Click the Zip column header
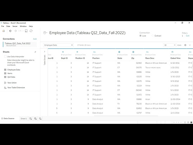This screenshot has width=193, height=145. [133, 58]
